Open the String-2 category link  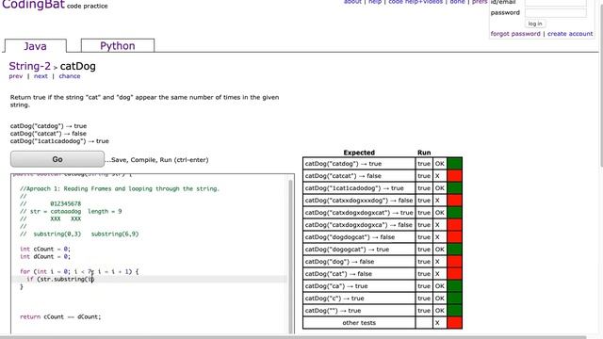coord(29,66)
